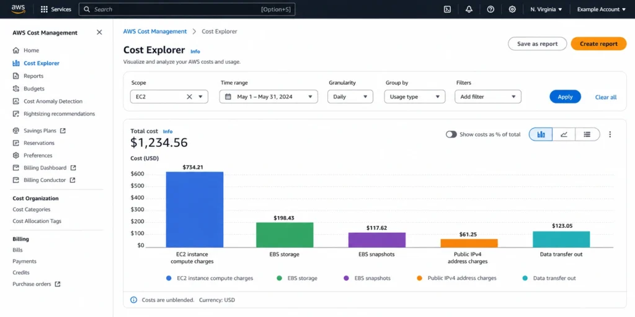Click the Preferences gear icon
Viewport: 635px width, 317px height.
pyautogui.click(x=16, y=155)
